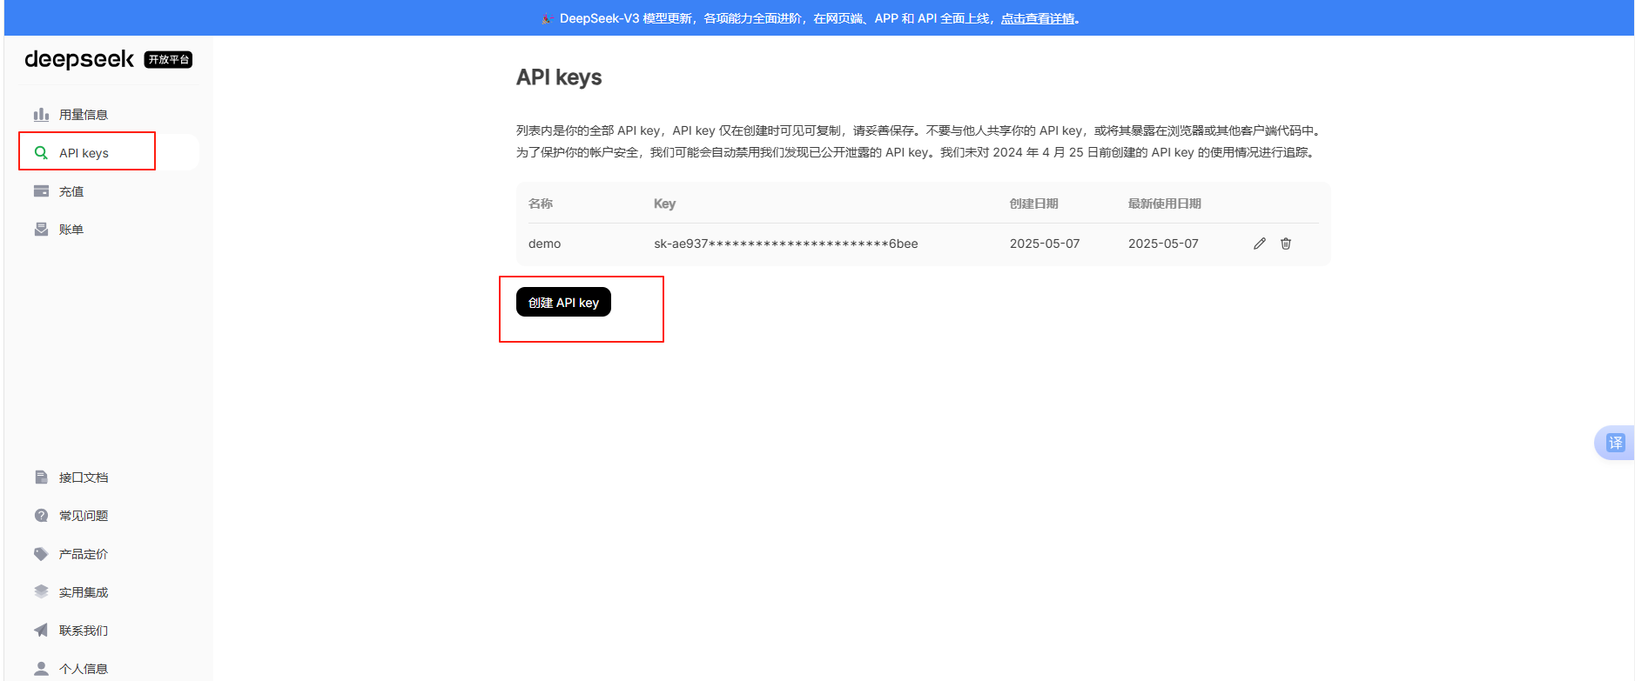Click the demo key name cell
This screenshot has height=681, width=1635.
coord(544,244)
